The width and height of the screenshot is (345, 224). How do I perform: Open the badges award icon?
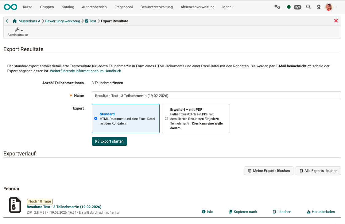[319, 7]
